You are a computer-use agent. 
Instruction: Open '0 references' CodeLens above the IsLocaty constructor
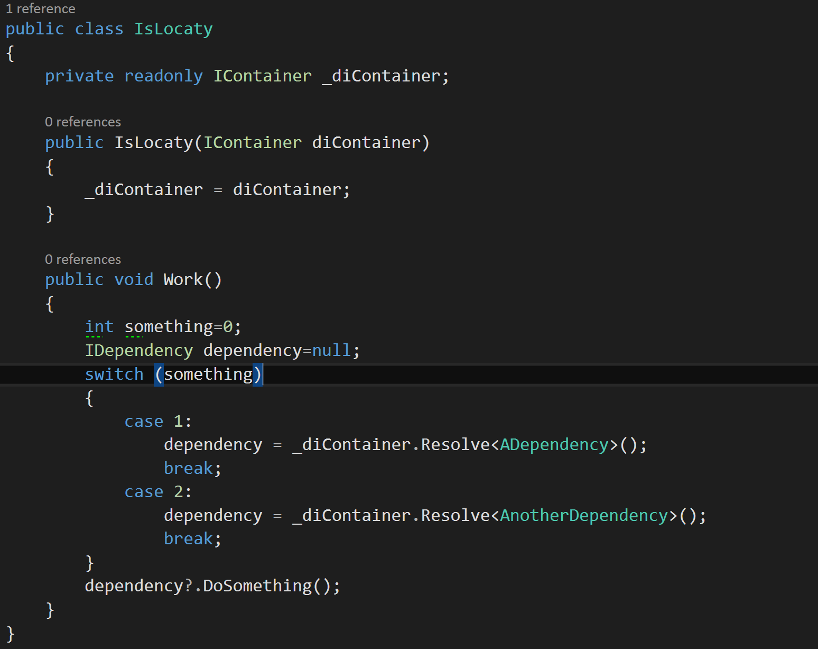[x=83, y=122]
